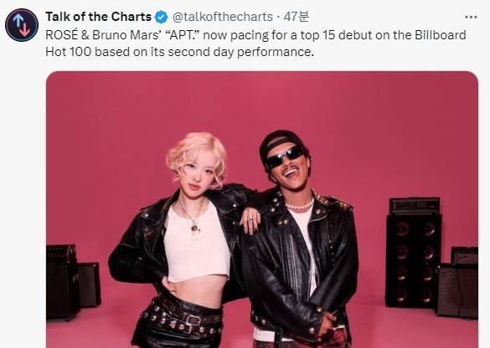Click the pearl necklace on the man
Image resolution: width=490 pixels, height=348 pixels.
(299, 206)
